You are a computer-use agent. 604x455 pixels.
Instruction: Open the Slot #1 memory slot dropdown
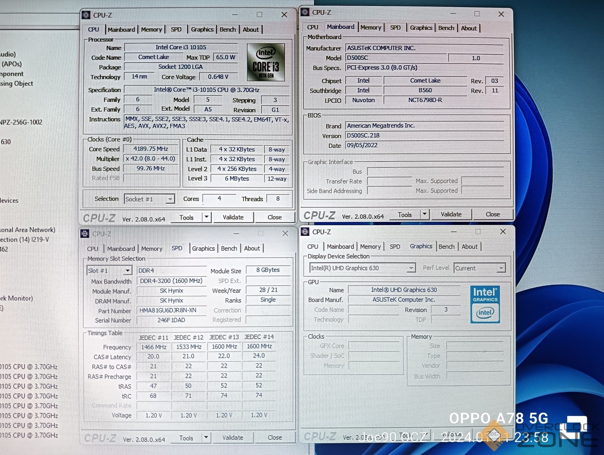(x=128, y=271)
